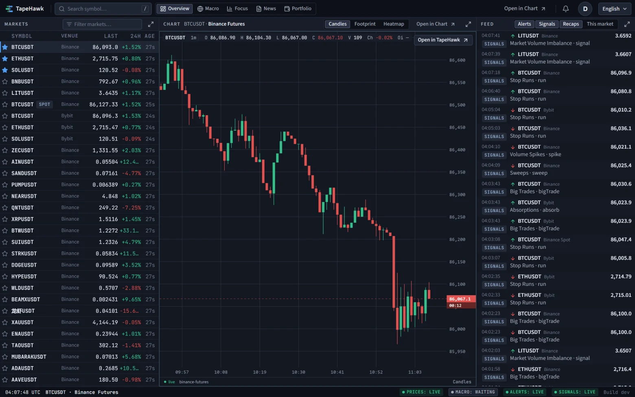Star the SUIUSDT market row
The height and width of the screenshot is (397, 635).
[x=5, y=242]
